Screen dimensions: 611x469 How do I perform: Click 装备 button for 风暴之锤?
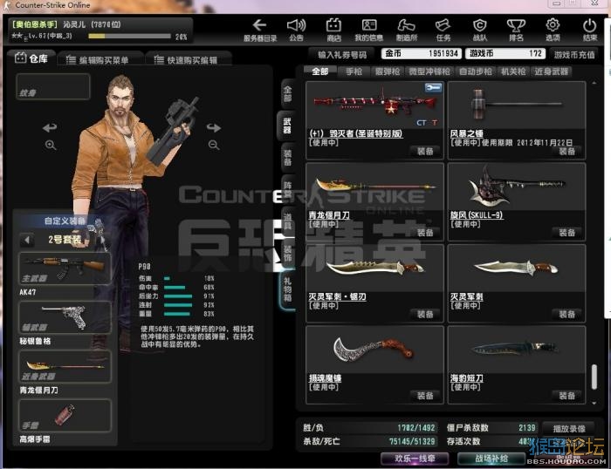567,151
